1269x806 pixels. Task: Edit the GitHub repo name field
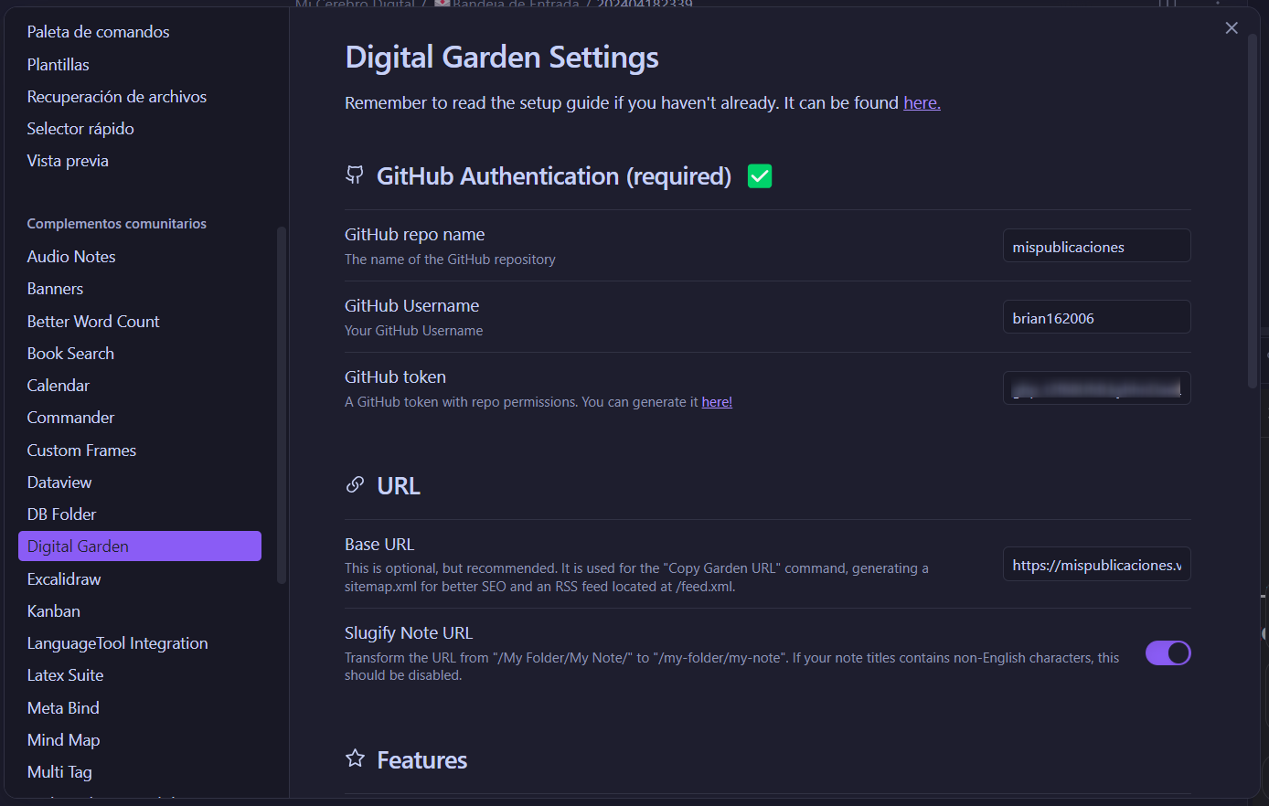coord(1096,247)
